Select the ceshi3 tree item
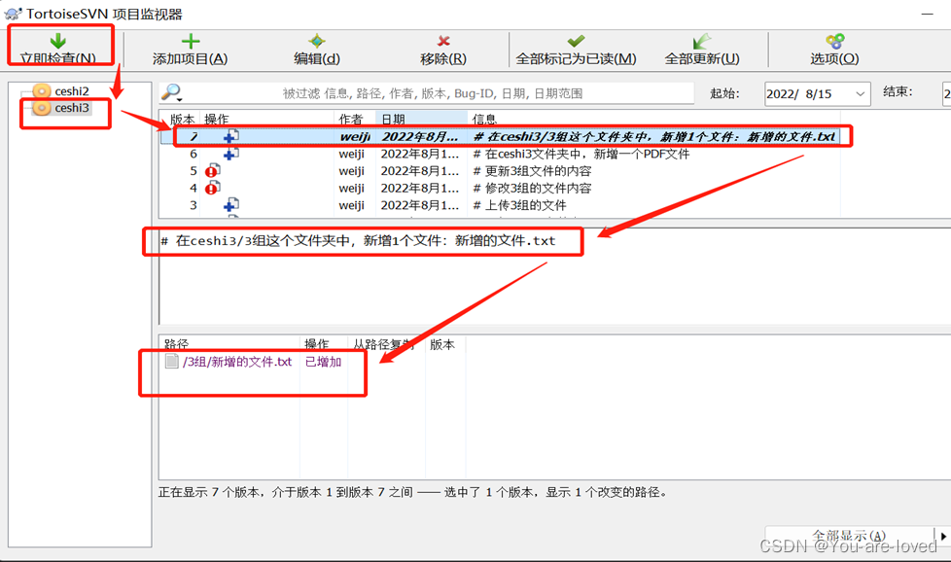 pyautogui.click(x=72, y=108)
